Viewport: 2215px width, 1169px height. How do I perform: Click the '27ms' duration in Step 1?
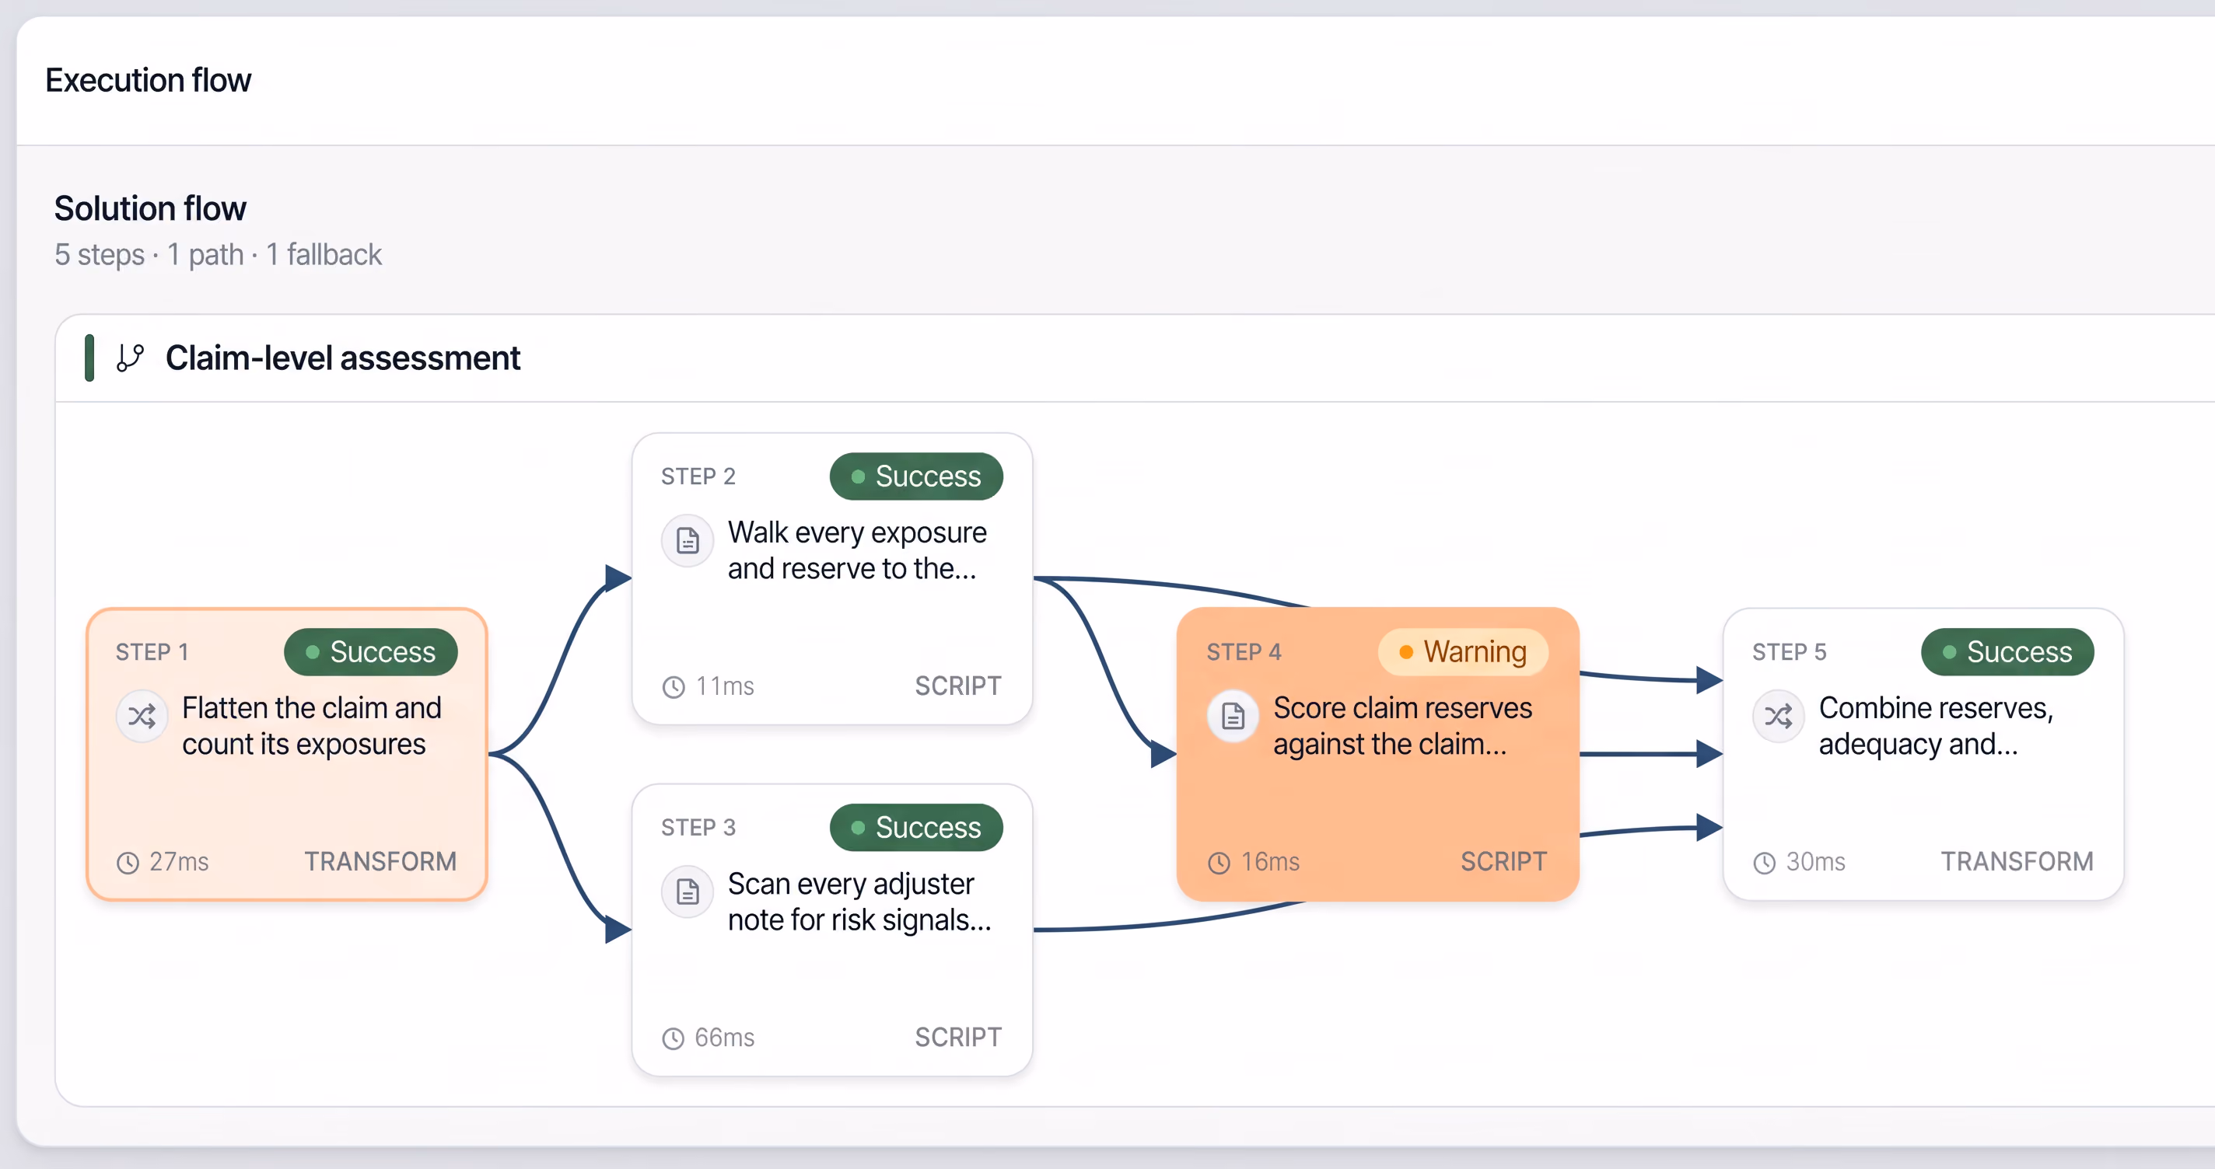click(x=179, y=861)
